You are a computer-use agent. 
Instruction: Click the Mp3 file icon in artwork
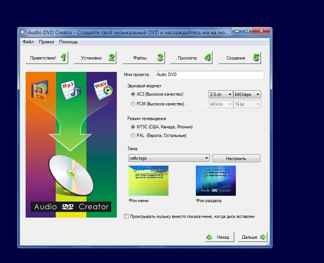tap(70, 90)
